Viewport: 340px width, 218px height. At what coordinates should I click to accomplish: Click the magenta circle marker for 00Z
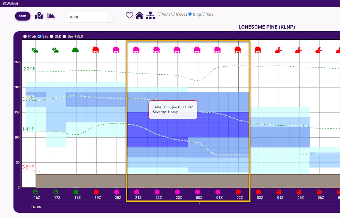coord(197,192)
